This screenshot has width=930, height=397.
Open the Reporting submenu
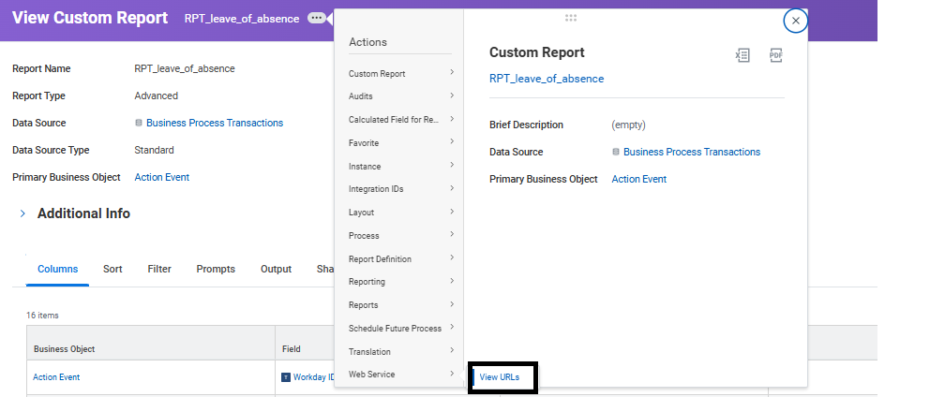point(401,282)
